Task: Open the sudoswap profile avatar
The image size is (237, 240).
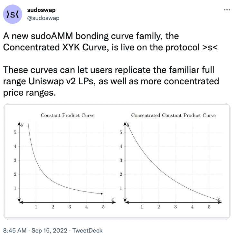Action: pyautogui.click(x=13, y=14)
